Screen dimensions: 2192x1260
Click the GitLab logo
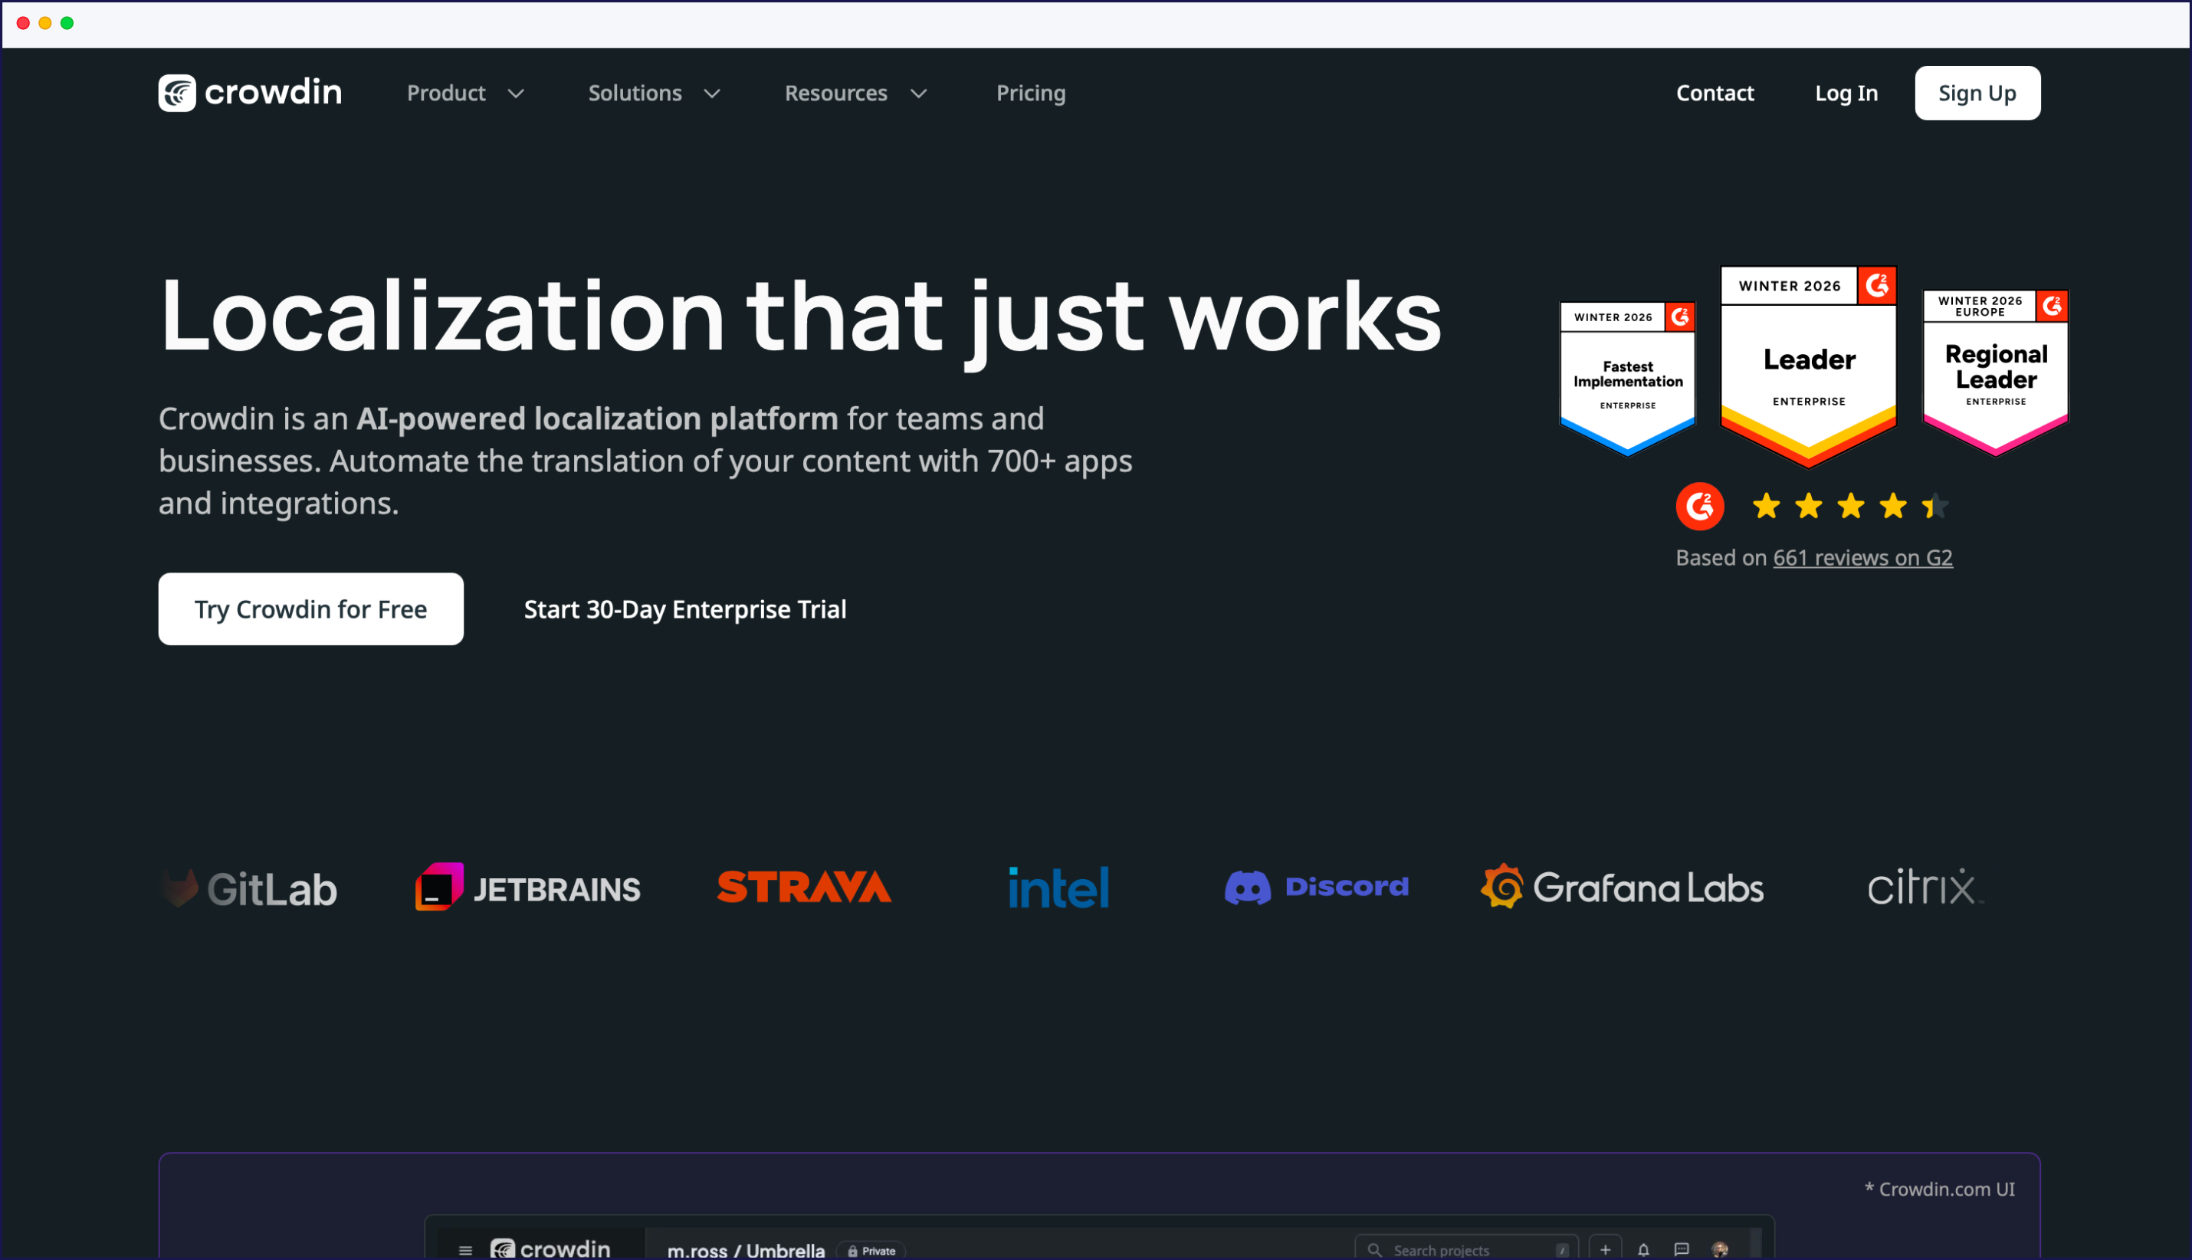[249, 888]
